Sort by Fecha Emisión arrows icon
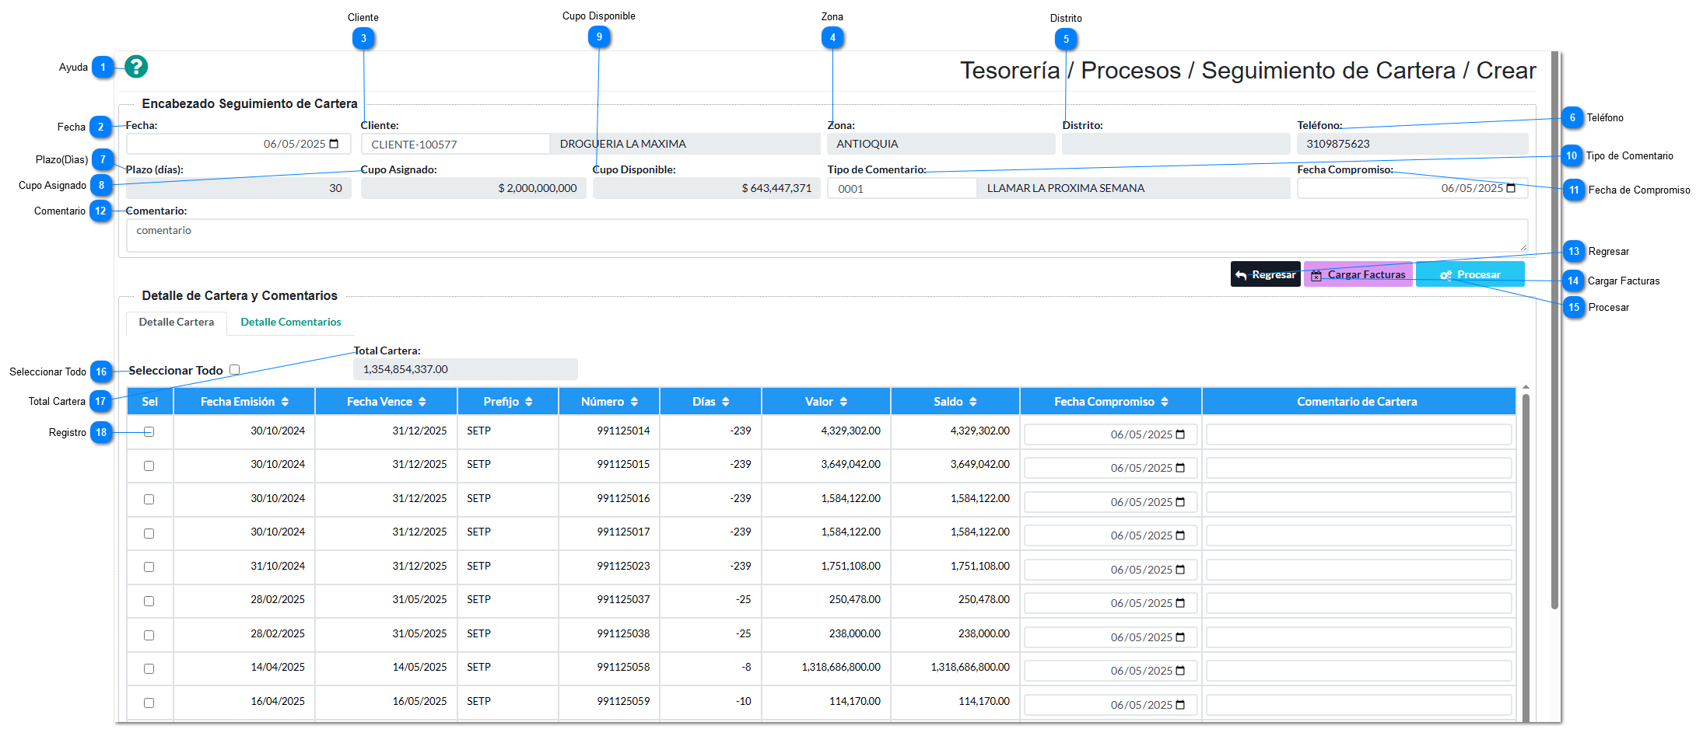The height and width of the screenshot is (729, 1703). point(286,402)
